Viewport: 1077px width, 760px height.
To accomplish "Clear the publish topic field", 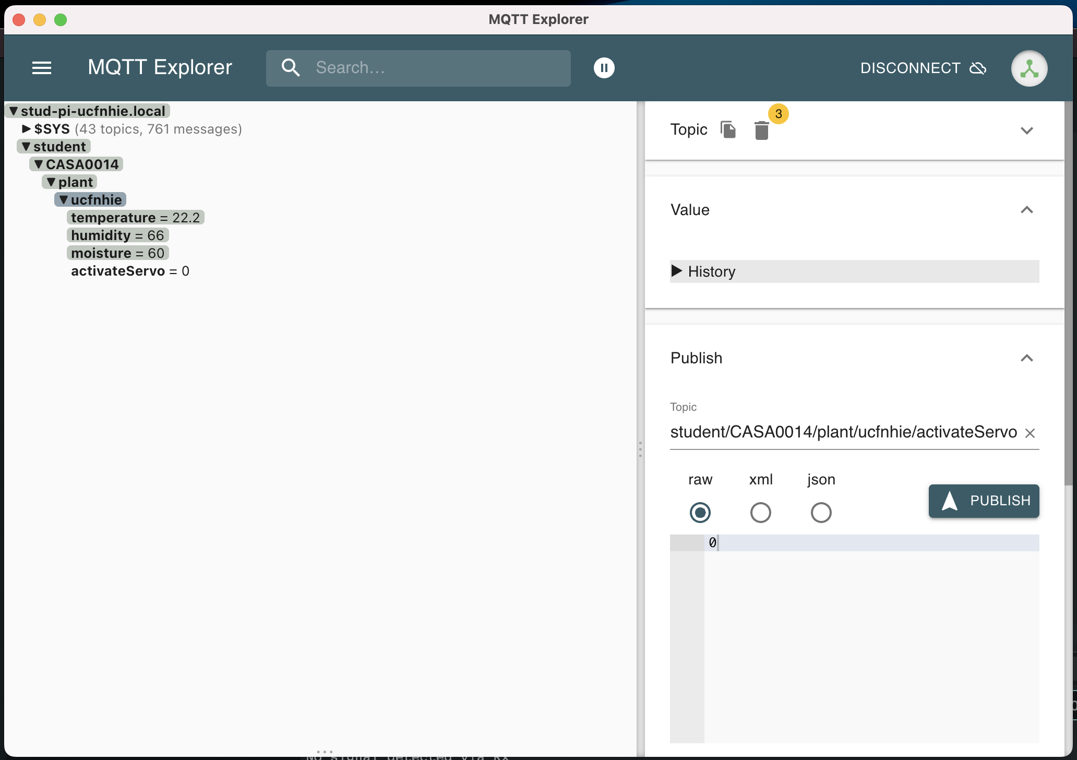I will (1030, 433).
